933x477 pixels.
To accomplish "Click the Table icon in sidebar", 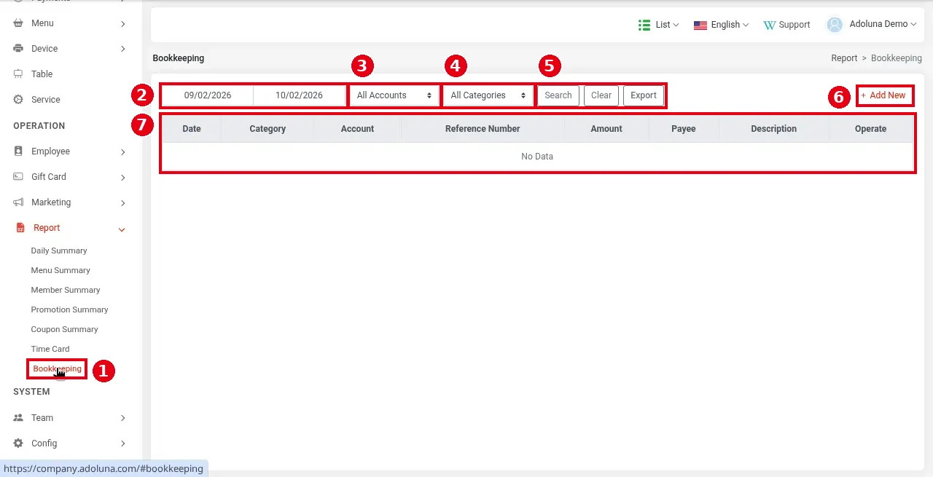I will 18,74.
